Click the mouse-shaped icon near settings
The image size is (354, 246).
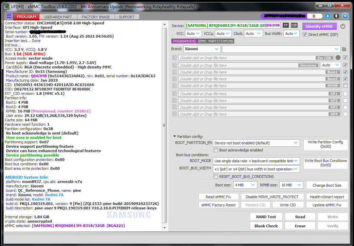click(336, 16)
